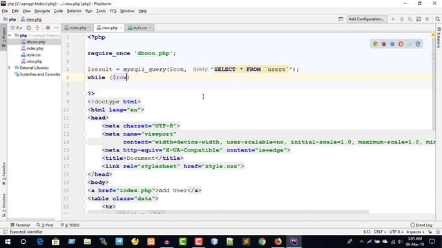The image size is (442, 248).
Task: Open the Database tool window
Action: click(x=439, y=38)
